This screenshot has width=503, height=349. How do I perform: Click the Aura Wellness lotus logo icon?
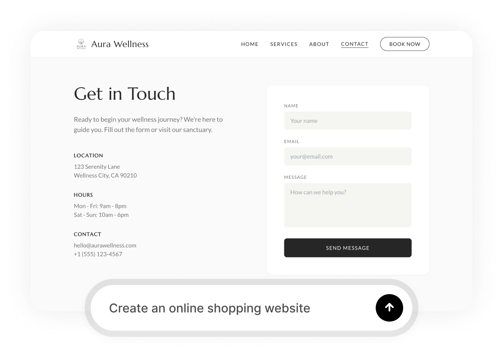click(80, 43)
